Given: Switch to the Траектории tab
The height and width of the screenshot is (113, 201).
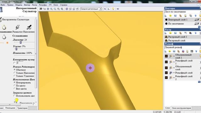Looking at the screenshot, I should tap(22, 108).
